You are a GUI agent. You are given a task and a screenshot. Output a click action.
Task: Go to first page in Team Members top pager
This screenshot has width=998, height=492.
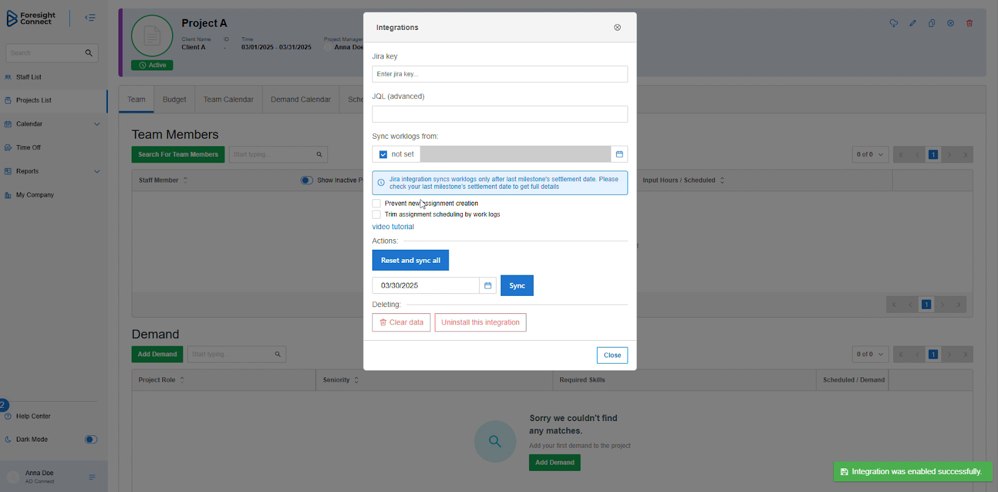(x=901, y=154)
